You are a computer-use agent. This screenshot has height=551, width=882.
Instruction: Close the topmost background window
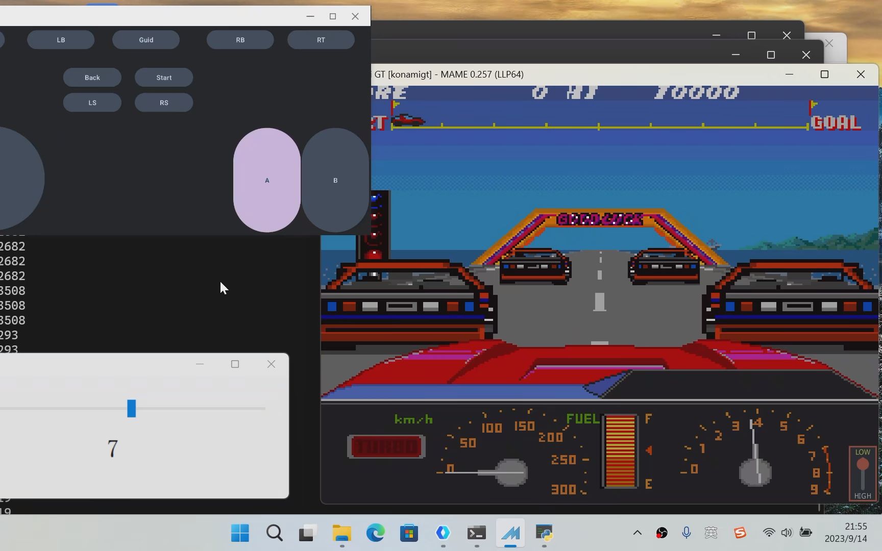(x=787, y=35)
